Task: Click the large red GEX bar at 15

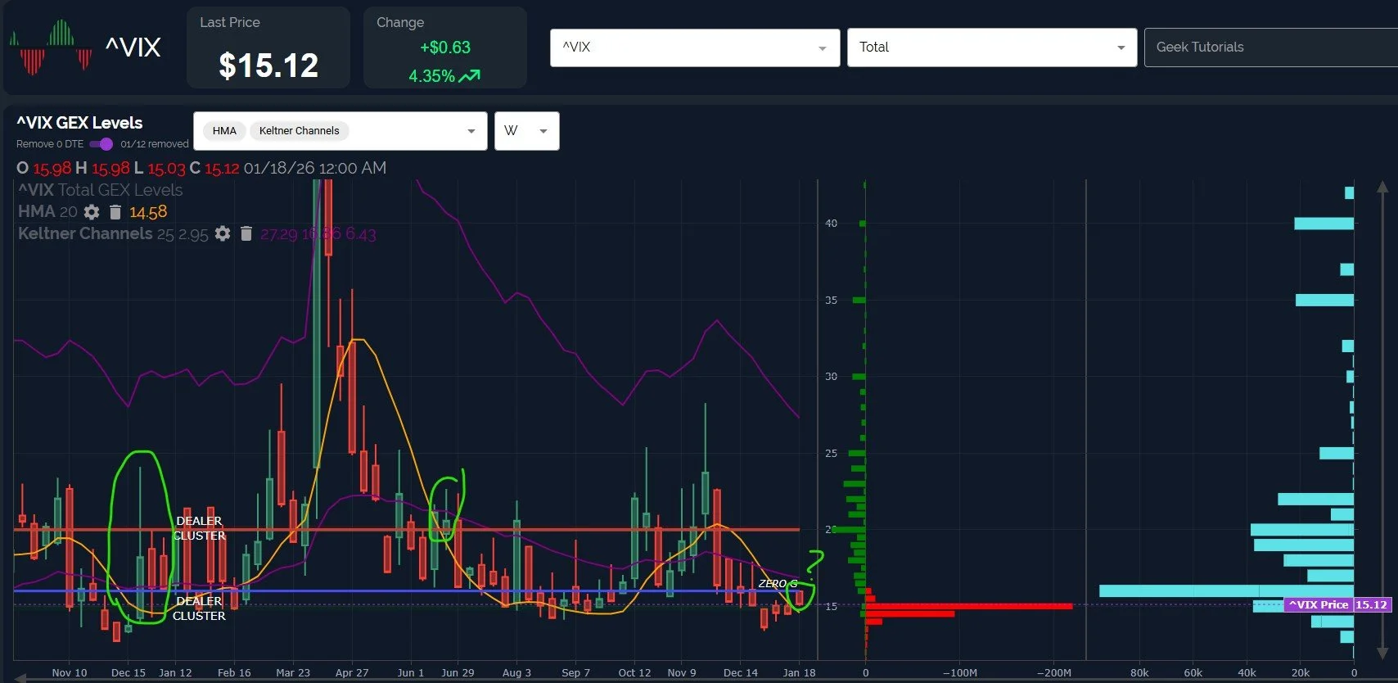Action: (x=969, y=606)
